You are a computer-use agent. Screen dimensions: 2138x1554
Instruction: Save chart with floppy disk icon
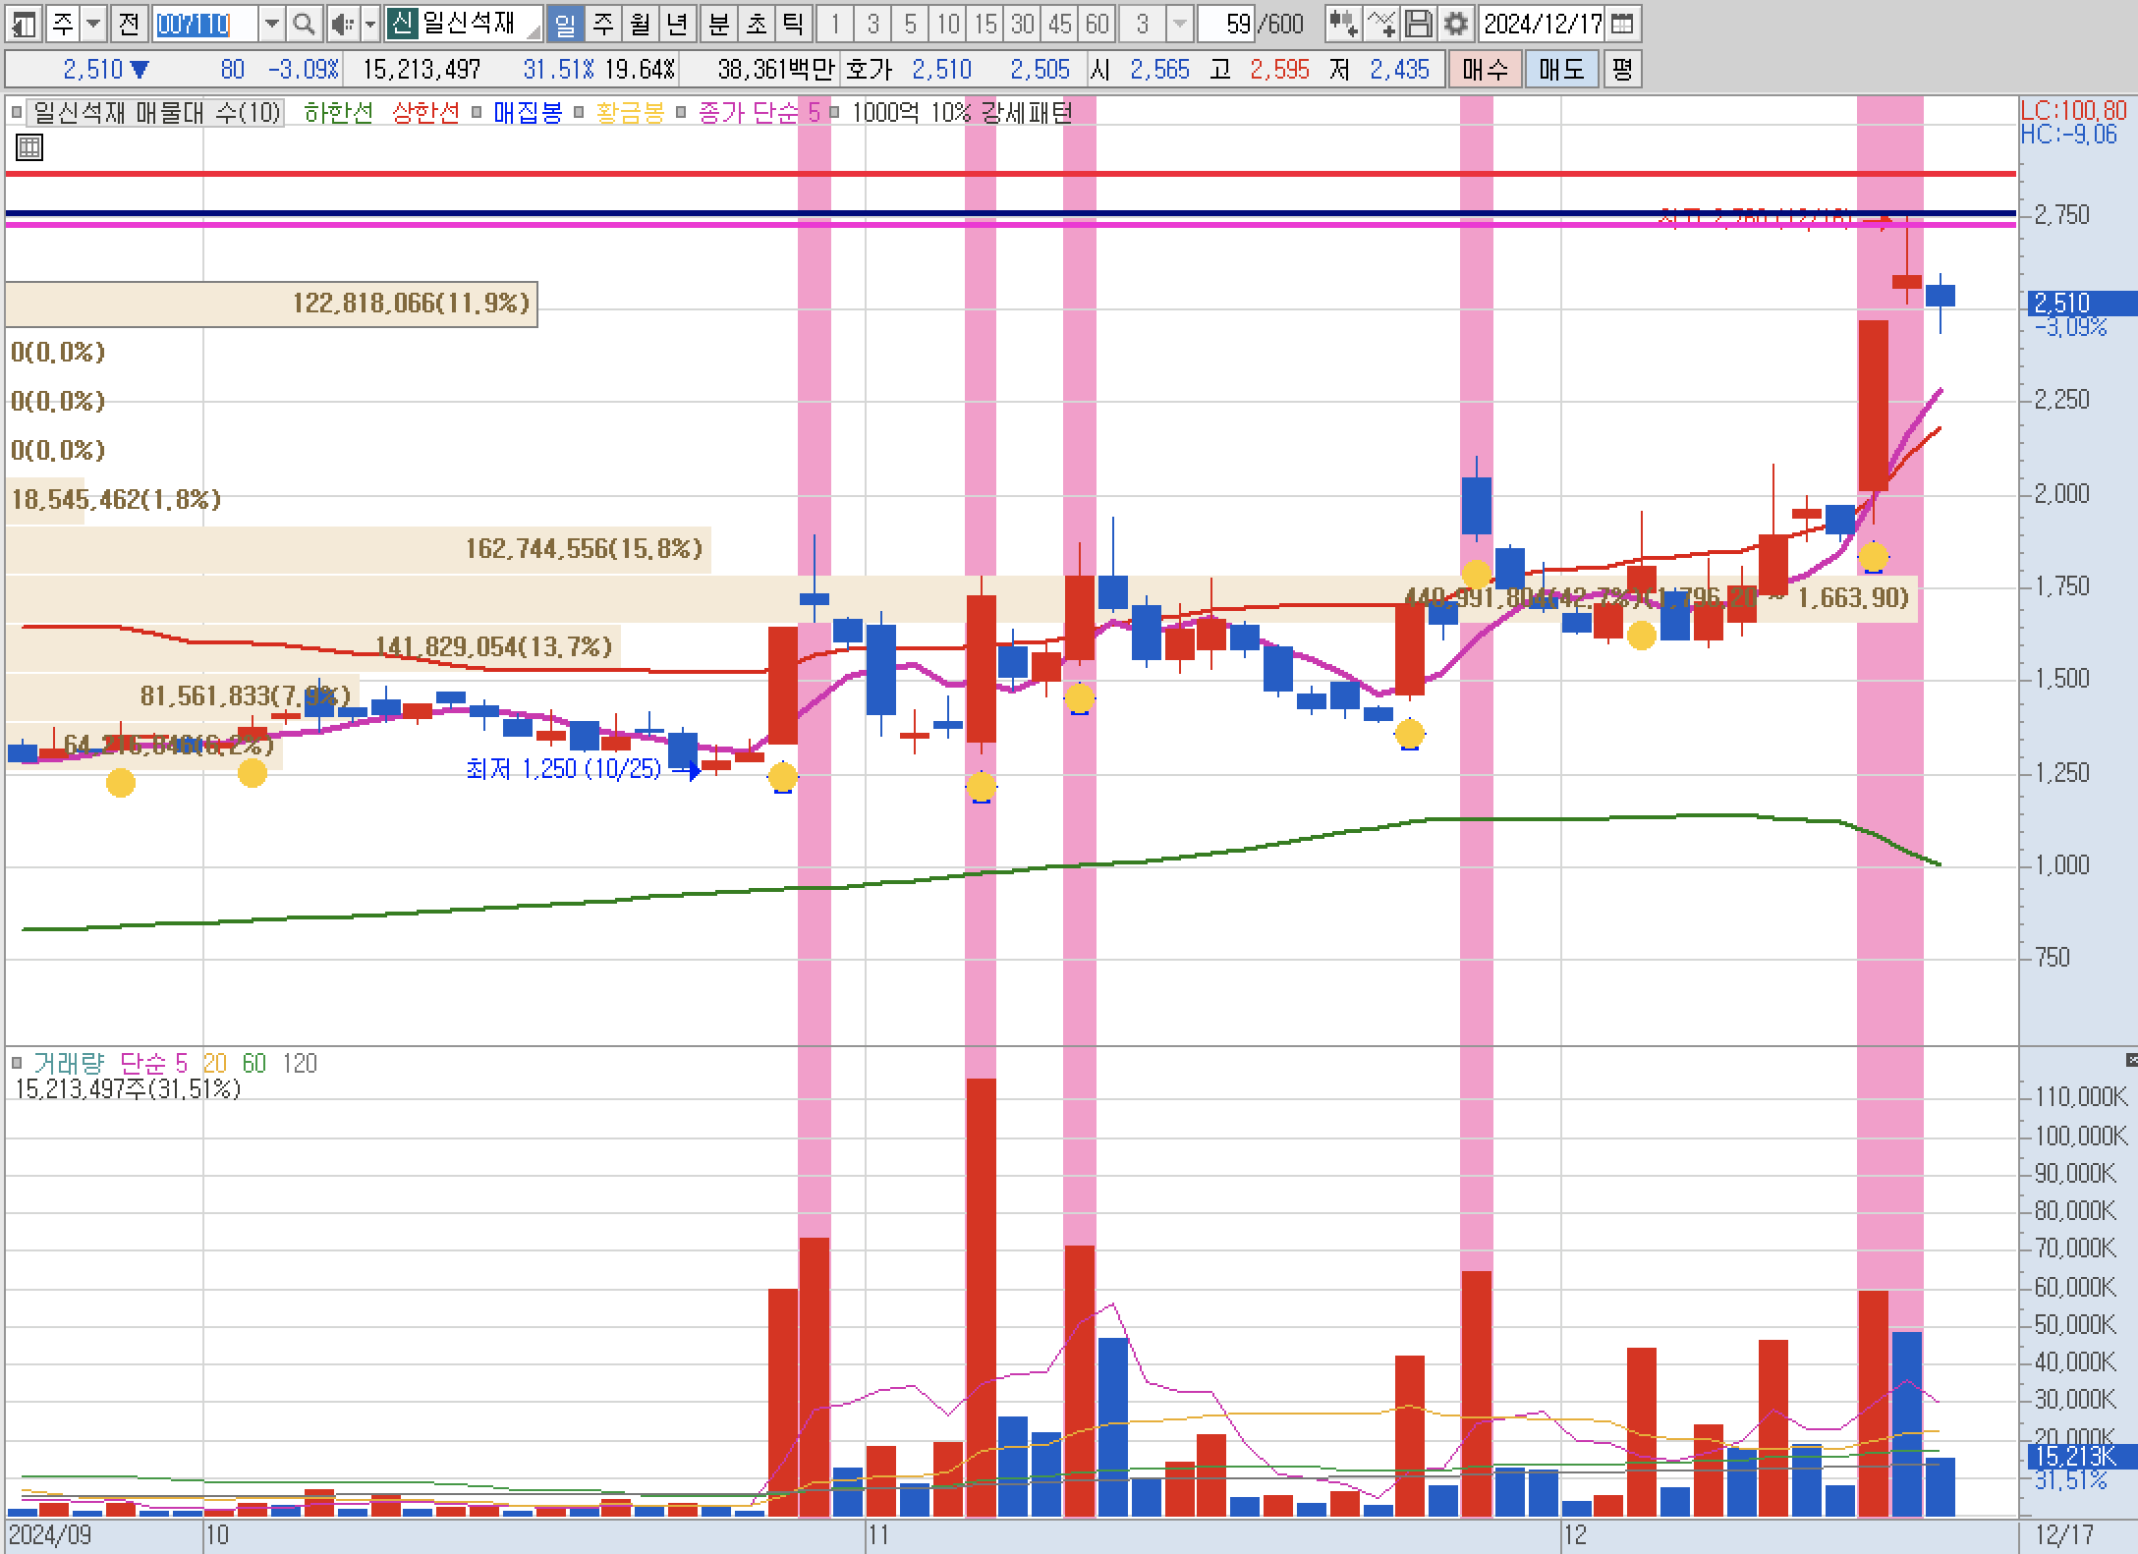(x=1418, y=24)
